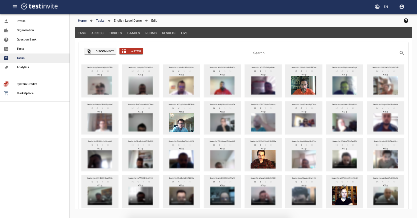Select webcam thumbnail of man in orange shirt
Screen dimensions: 417x218
[304, 85]
